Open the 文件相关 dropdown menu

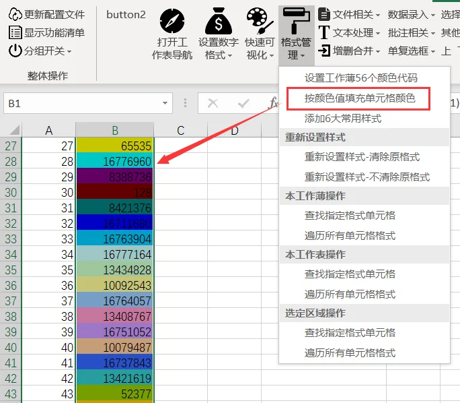[356, 15]
